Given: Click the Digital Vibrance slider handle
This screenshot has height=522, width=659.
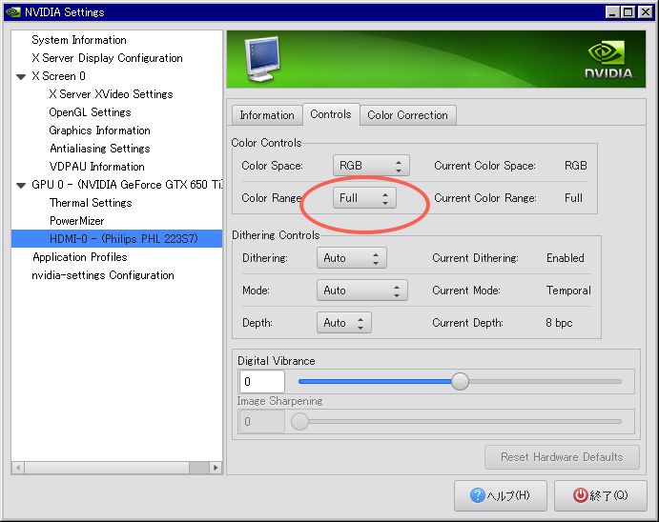Looking at the screenshot, I should coord(461,381).
